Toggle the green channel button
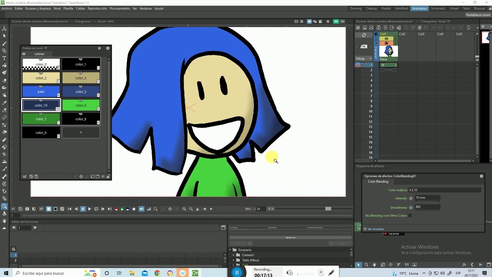 tap(122, 209)
